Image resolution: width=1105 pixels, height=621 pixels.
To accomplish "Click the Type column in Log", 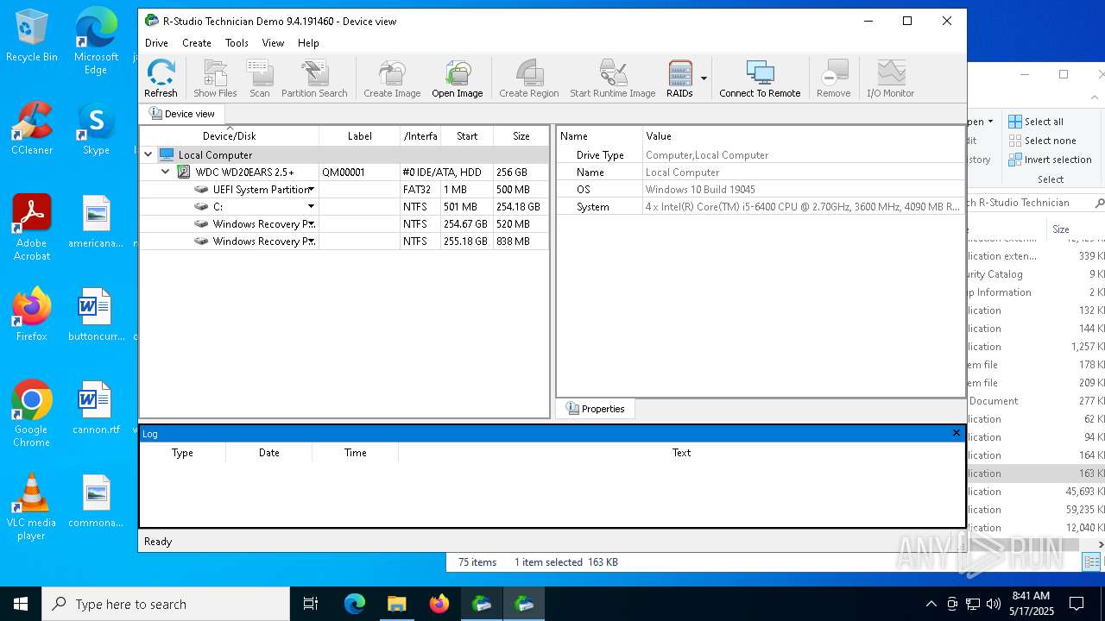I will (182, 453).
